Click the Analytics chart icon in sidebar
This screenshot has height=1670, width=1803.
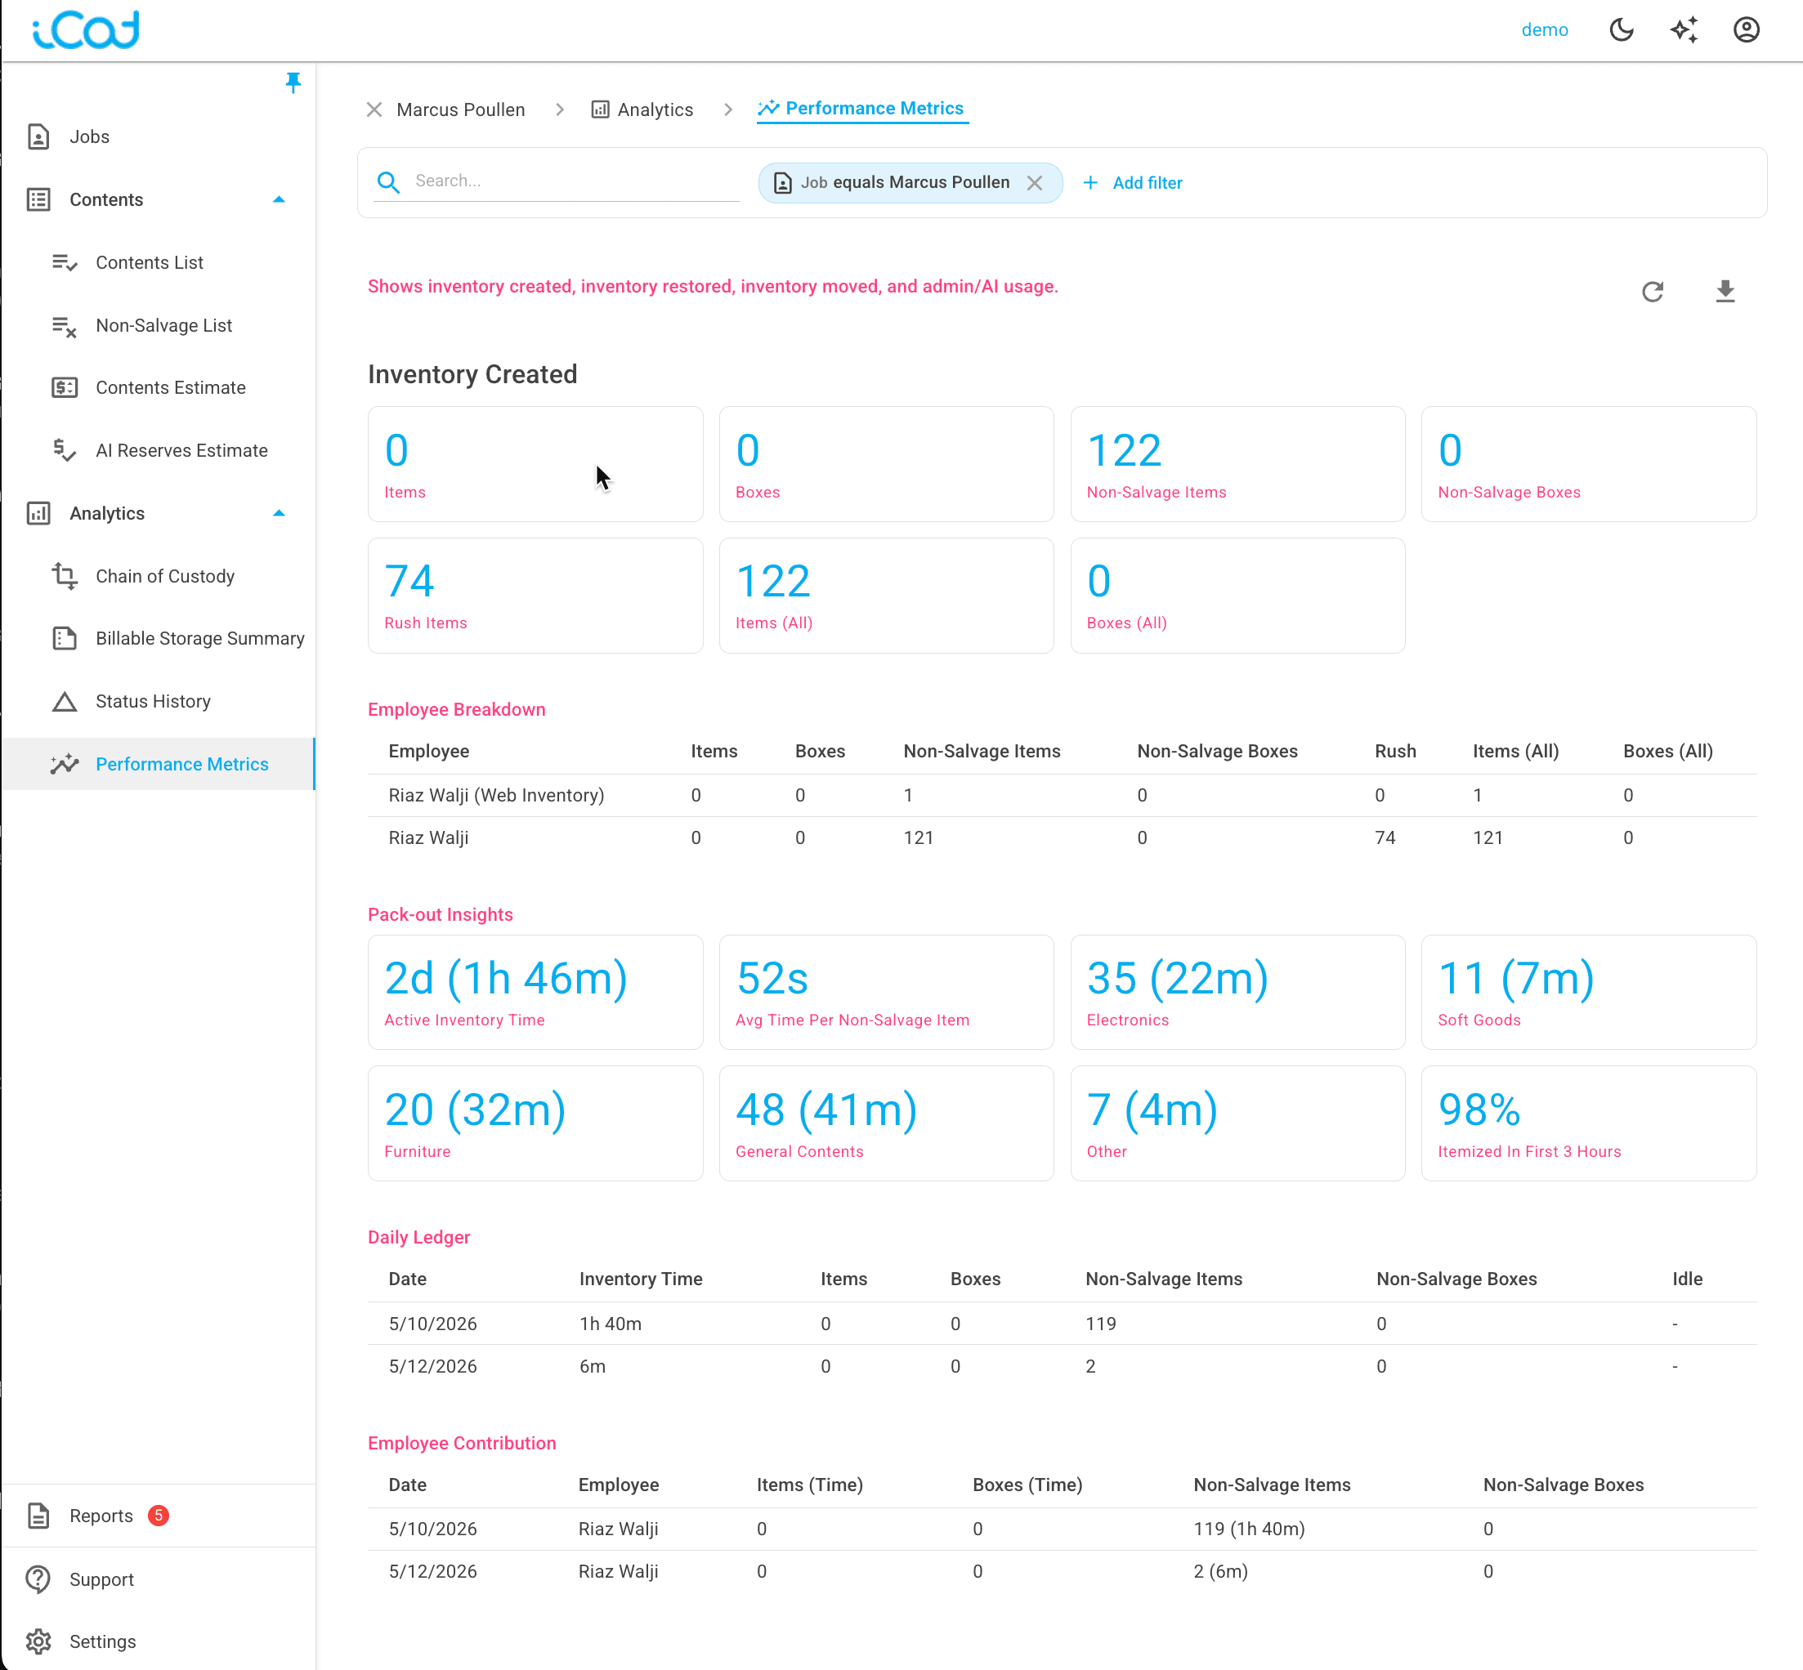point(38,513)
